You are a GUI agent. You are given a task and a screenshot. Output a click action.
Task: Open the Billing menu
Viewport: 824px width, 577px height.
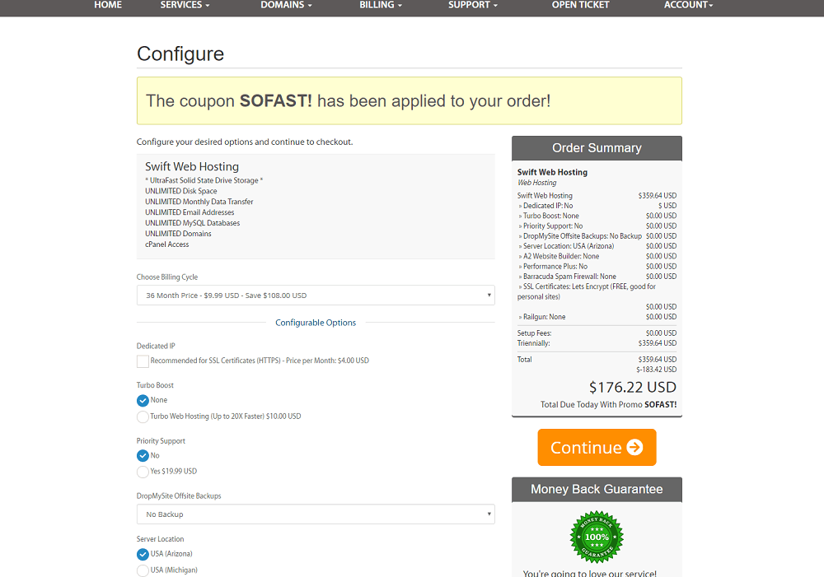[381, 5]
